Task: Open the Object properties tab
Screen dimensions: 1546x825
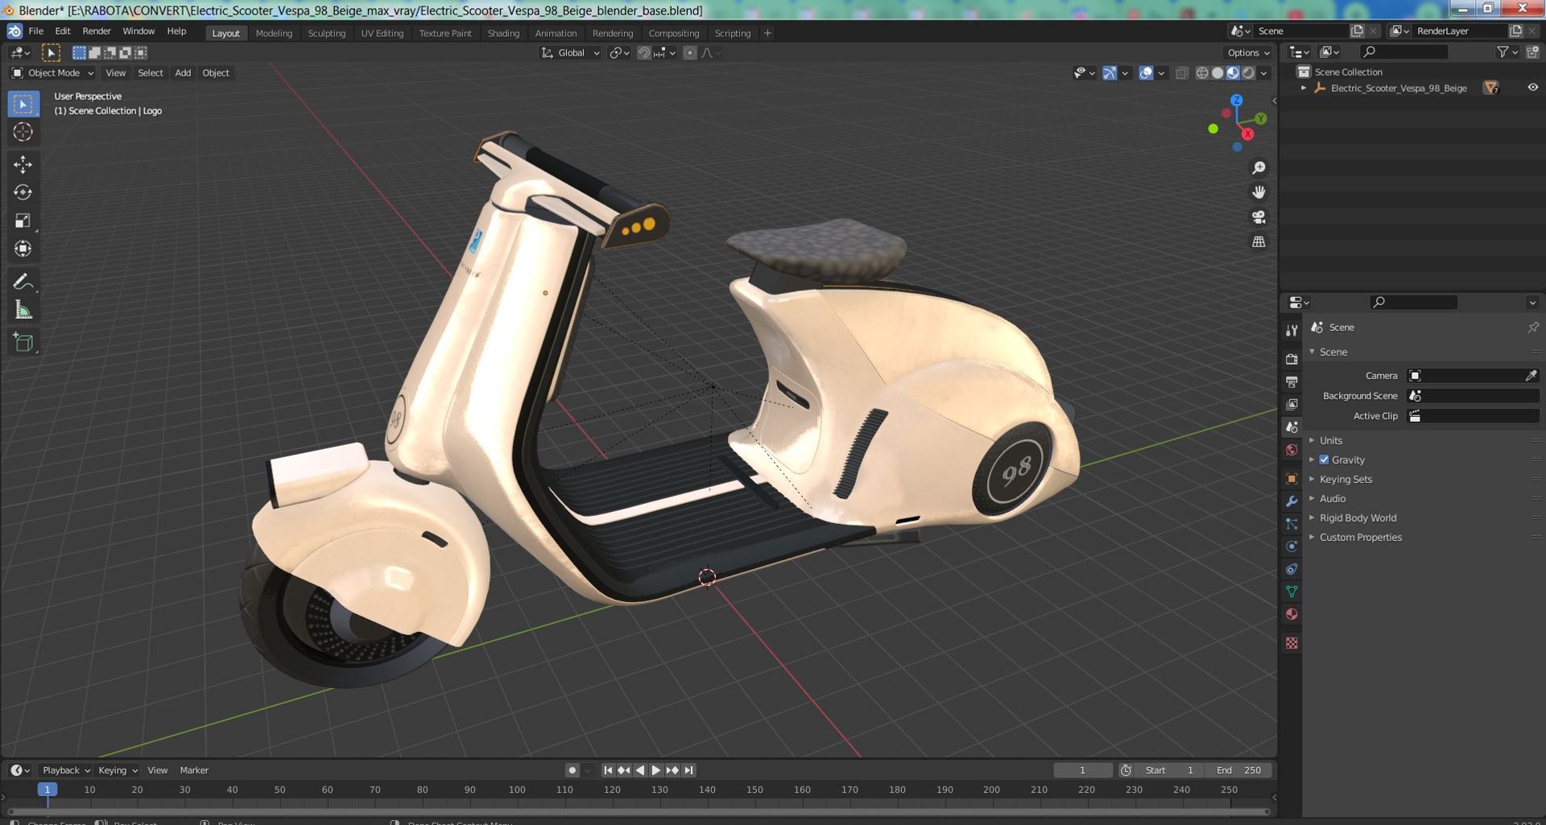Action: pyautogui.click(x=1292, y=479)
